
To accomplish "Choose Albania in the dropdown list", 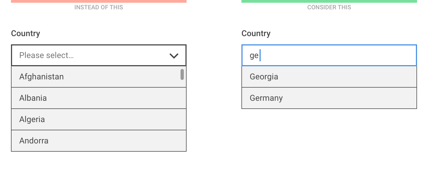I will tap(33, 98).
